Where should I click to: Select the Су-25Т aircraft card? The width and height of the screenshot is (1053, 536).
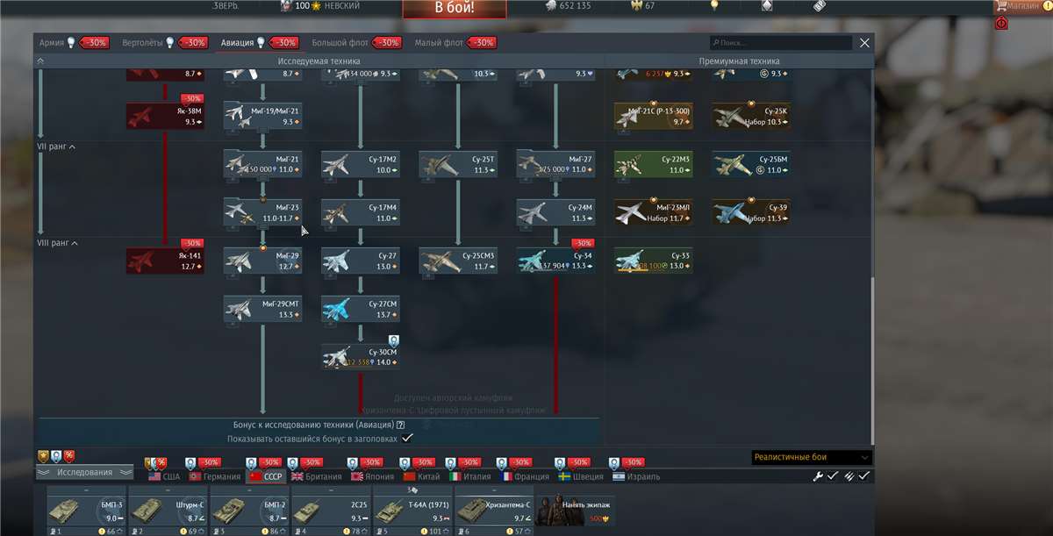coord(458,164)
